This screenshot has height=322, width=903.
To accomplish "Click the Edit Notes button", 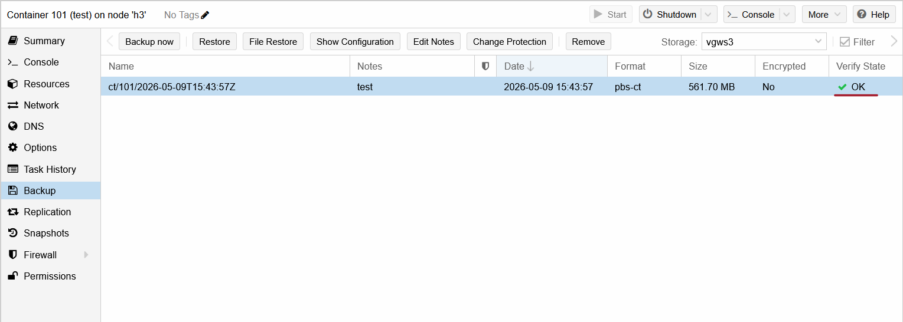I will click(x=433, y=41).
